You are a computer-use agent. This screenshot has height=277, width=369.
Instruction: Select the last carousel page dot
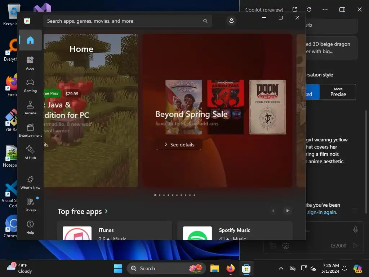click(x=194, y=195)
